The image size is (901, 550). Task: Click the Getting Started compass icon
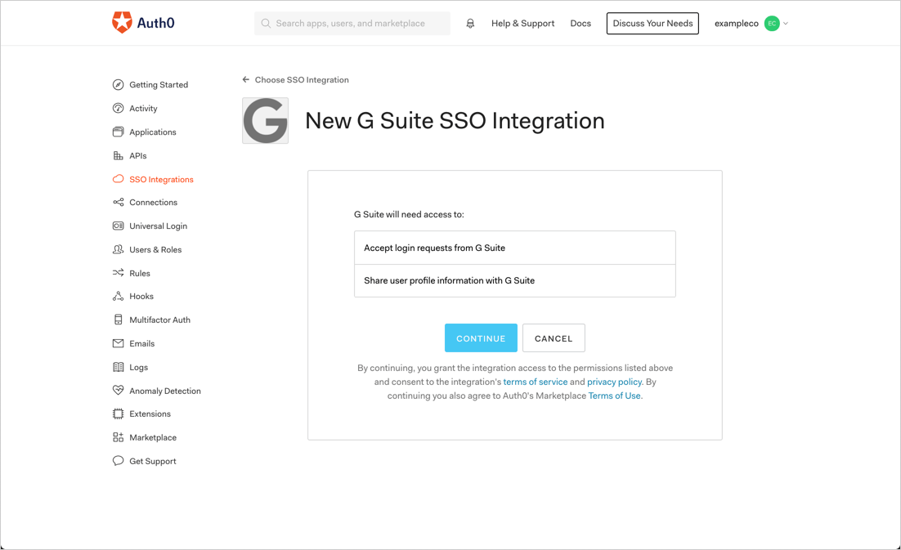pyautogui.click(x=118, y=85)
